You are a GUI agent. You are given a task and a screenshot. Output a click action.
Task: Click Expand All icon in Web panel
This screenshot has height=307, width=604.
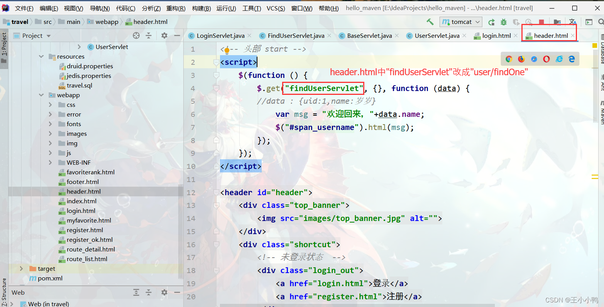point(136,292)
